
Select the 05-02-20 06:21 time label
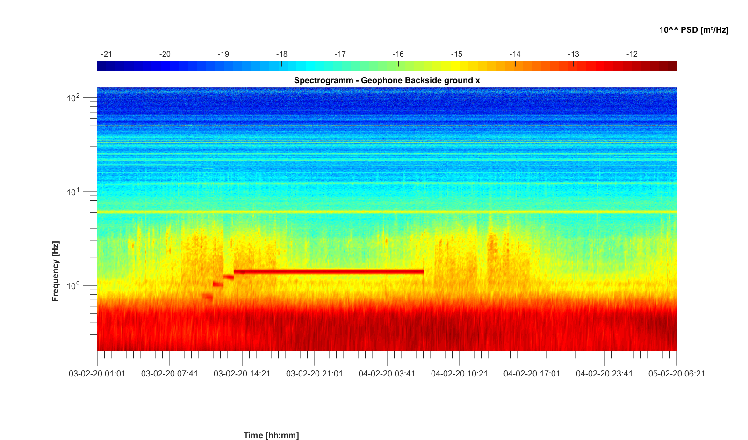tap(676, 374)
